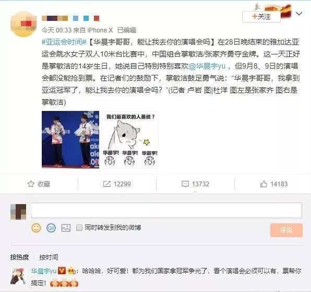Open the @华晨宇yu mention link

point(207,66)
